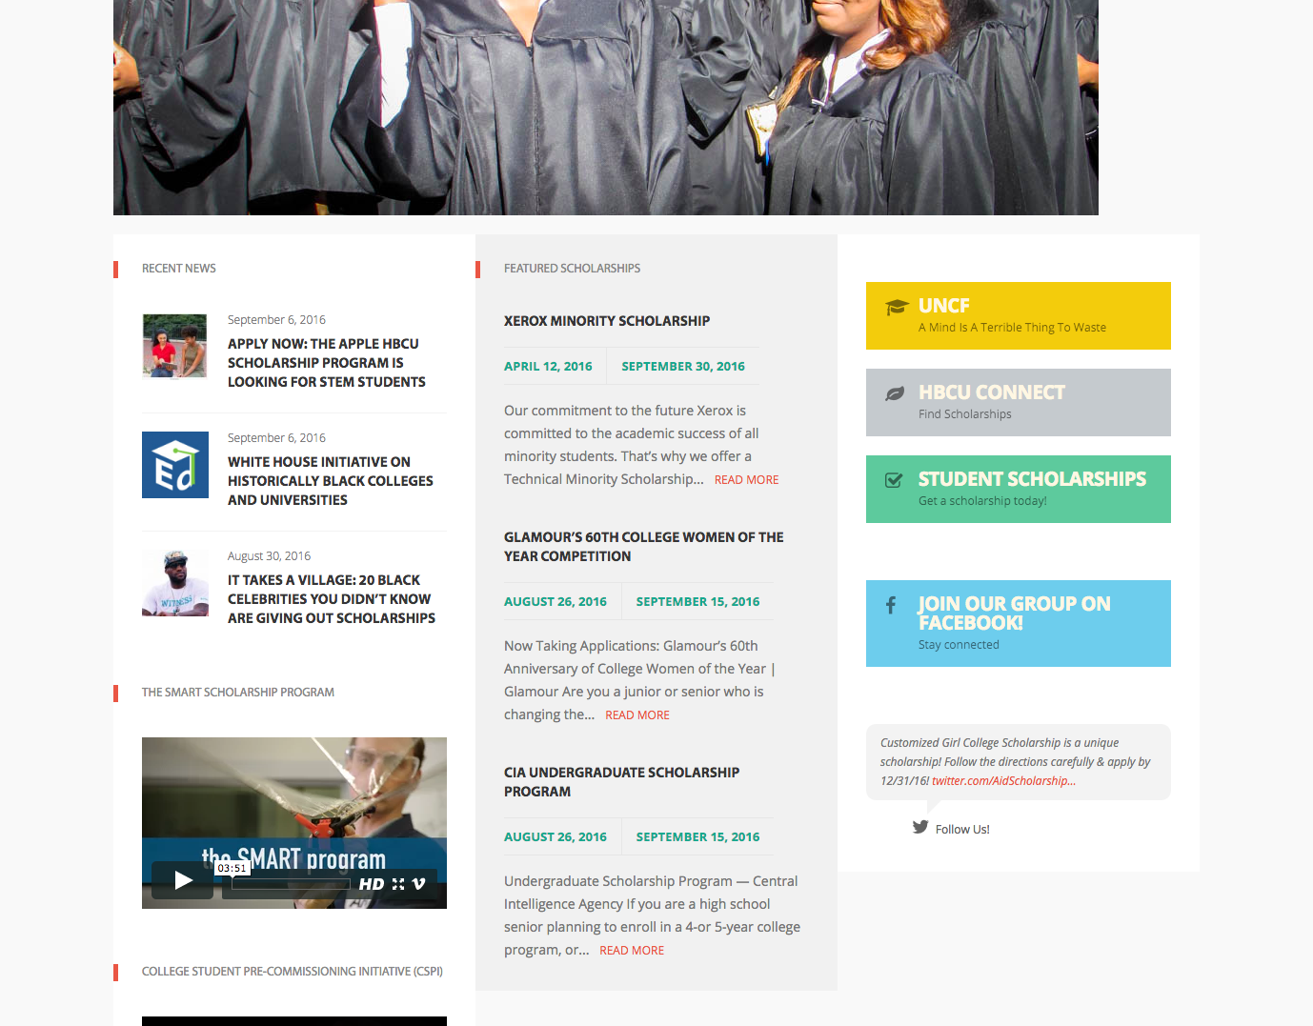Play the SMART program video
Viewport: 1313px width, 1026px height.
(x=183, y=880)
